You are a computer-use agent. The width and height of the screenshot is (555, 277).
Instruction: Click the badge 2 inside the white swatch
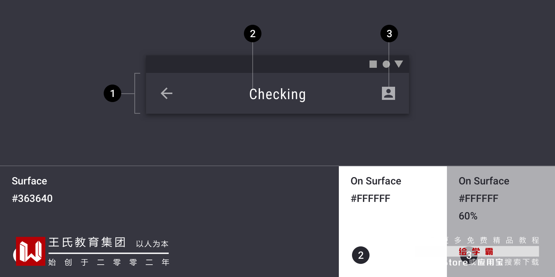click(x=361, y=255)
